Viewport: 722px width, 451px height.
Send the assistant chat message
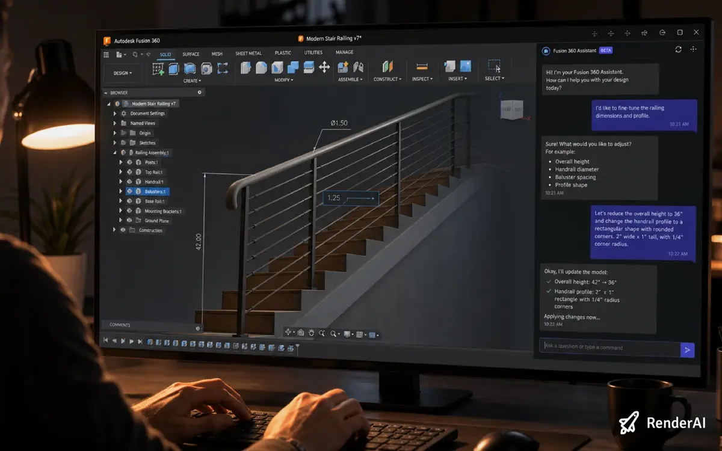687,349
